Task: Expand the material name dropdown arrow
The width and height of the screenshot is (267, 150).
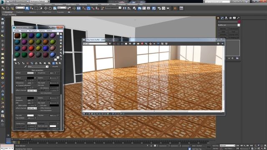Action: [x=47, y=67]
